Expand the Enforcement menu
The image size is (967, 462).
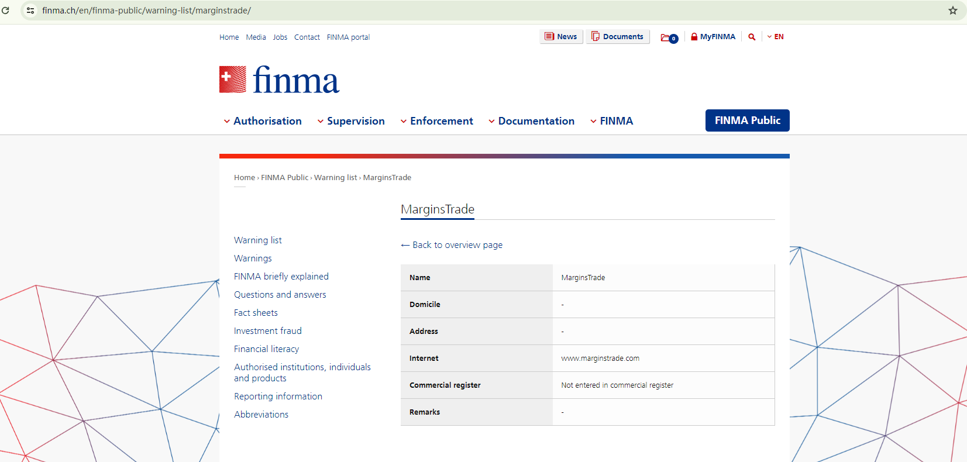[436, 121]
